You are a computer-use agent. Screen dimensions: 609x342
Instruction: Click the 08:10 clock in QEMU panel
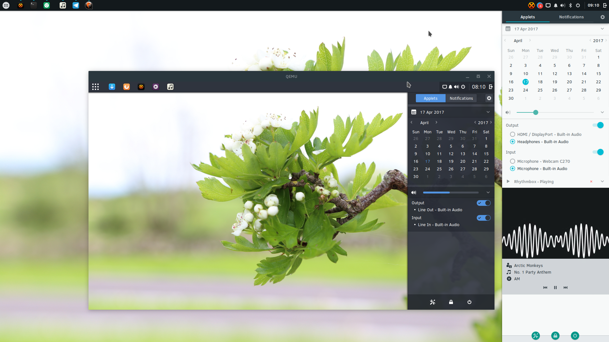click(479, 87)
